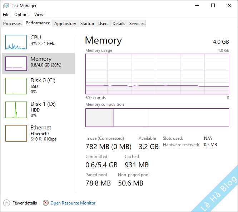This screenshot has width=238, height=212.
Task: Switch to the Processes tab
Action: point(12,24)
